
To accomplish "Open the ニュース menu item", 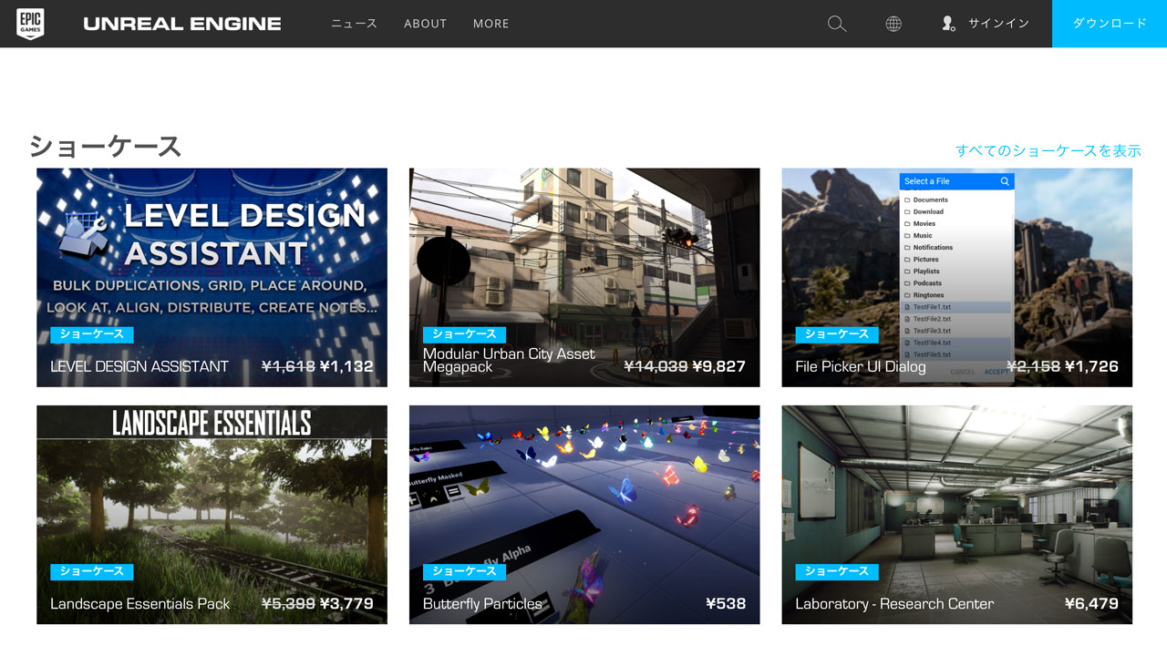I will [354, 24].
